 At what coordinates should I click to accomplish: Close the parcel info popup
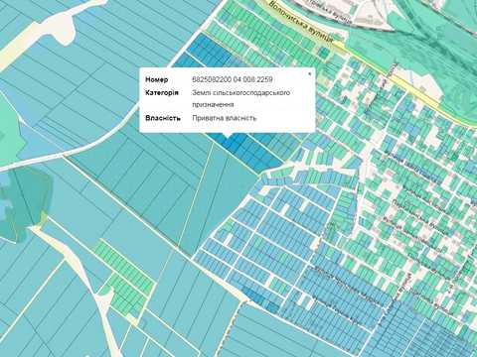click(309, 73)
